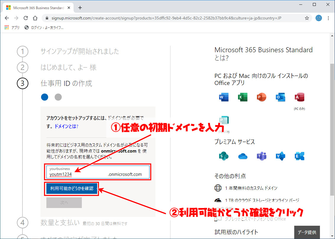
Task: Select step 2 はじめまして
Action: 68,68
